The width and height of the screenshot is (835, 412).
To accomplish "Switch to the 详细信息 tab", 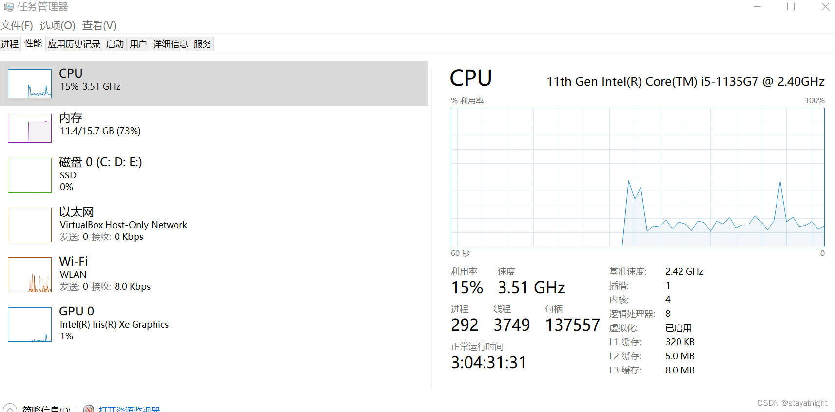I will (170, 43).
